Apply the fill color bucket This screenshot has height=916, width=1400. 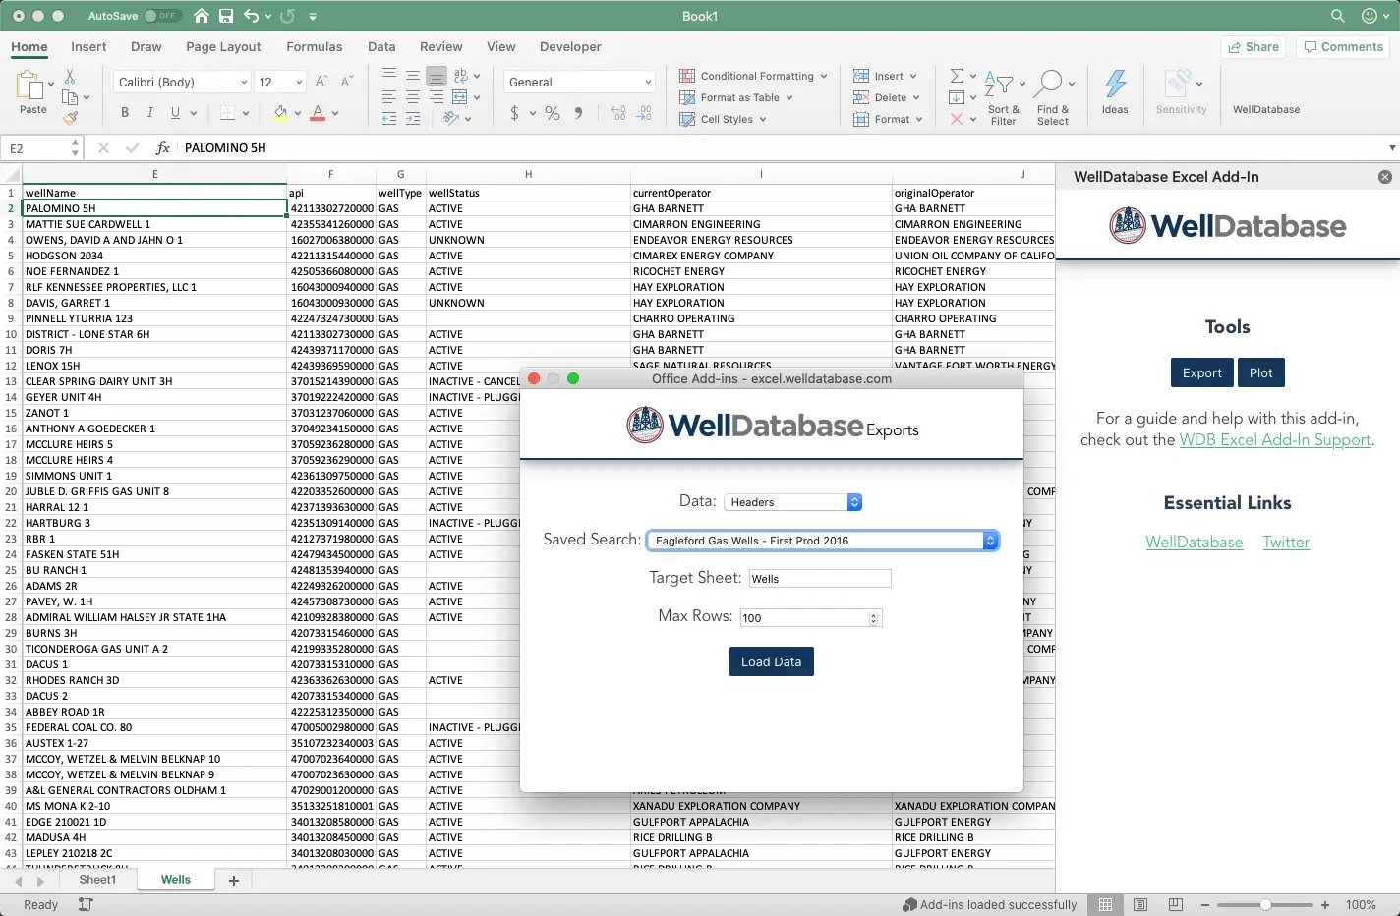click(x=280, y=113)
